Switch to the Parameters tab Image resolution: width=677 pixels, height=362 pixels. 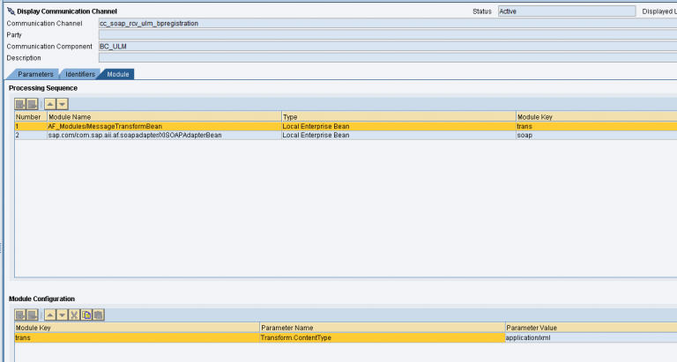click(35, 74)
